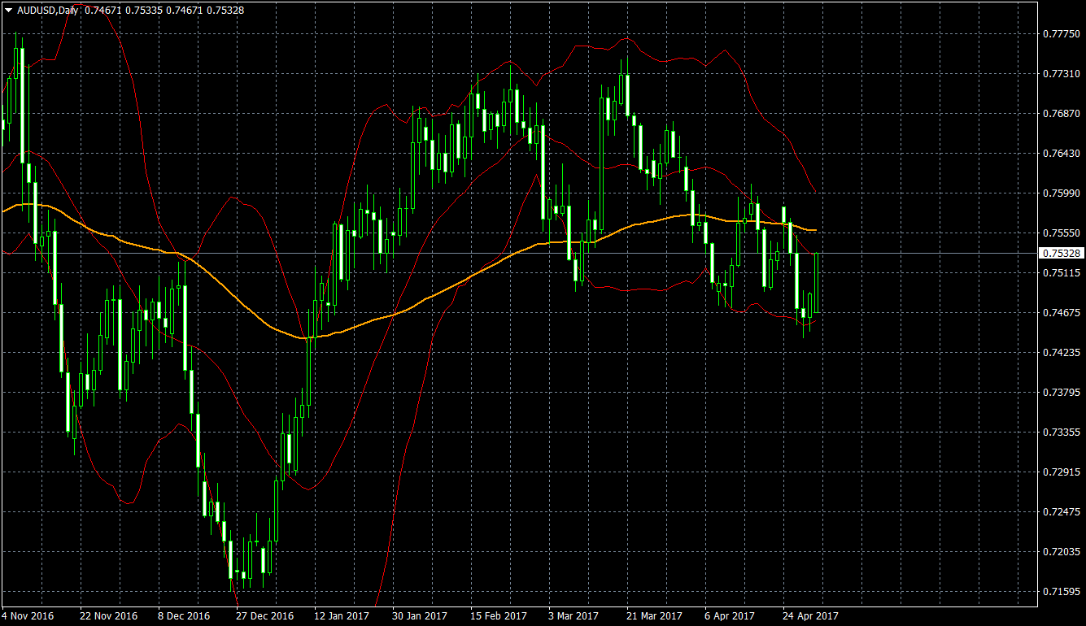The image size is (1086, 626).
Task: Click the 0.74235 price axis label
Action: coord(1061,352)
